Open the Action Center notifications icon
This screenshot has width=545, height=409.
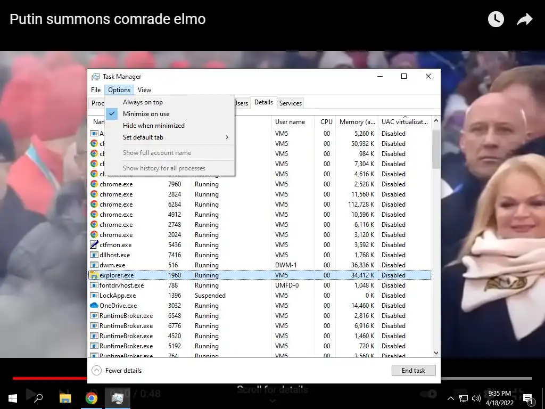528,399
